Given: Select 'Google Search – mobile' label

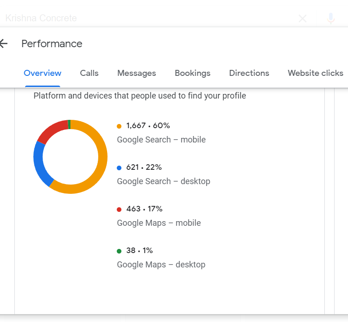Looking at the screenshot, I should [161, 140].
